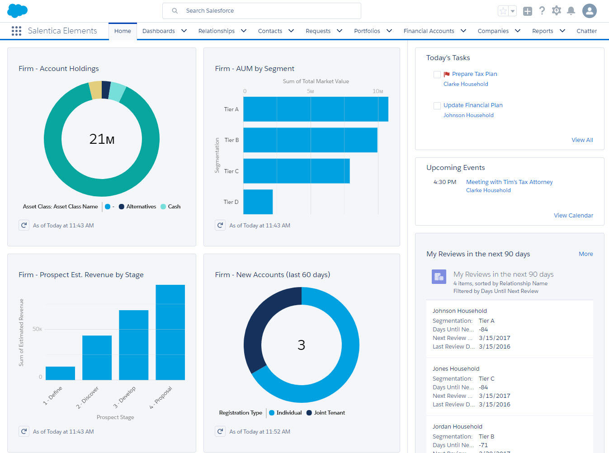Check the Prepare Tax Plan task checkbox
609x453 pixels.
click(437, 75)
